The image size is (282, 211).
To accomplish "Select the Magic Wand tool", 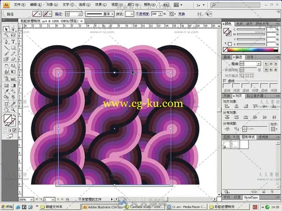I will tap(6, 35).
